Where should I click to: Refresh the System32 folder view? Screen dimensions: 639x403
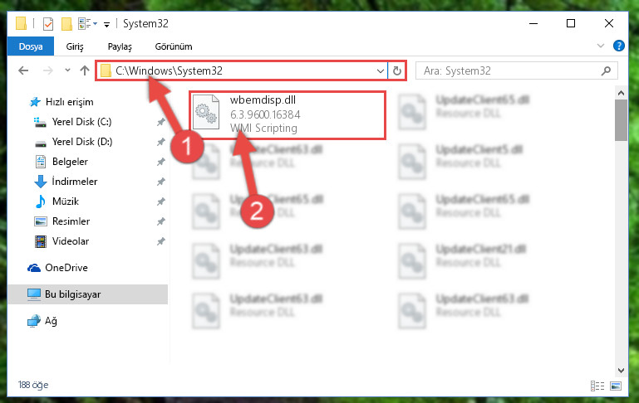397,71
